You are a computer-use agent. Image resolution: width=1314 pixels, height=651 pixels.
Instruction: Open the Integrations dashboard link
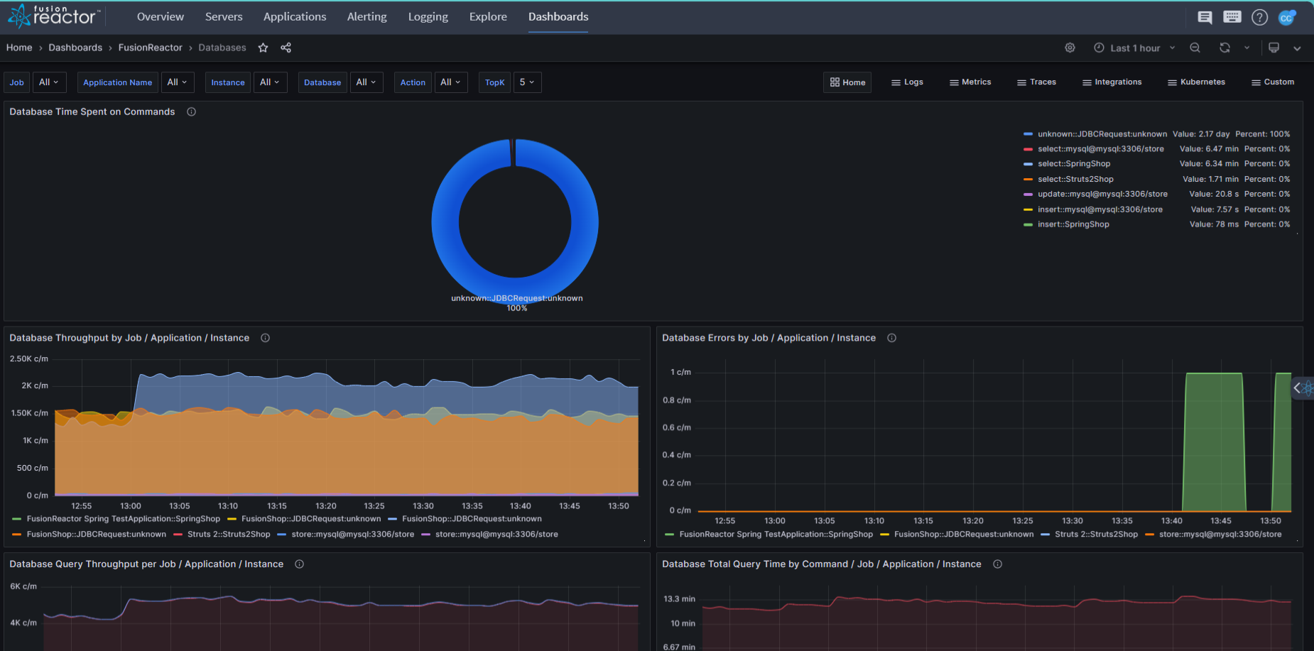pyautogui.click(x=1112, y=82)
